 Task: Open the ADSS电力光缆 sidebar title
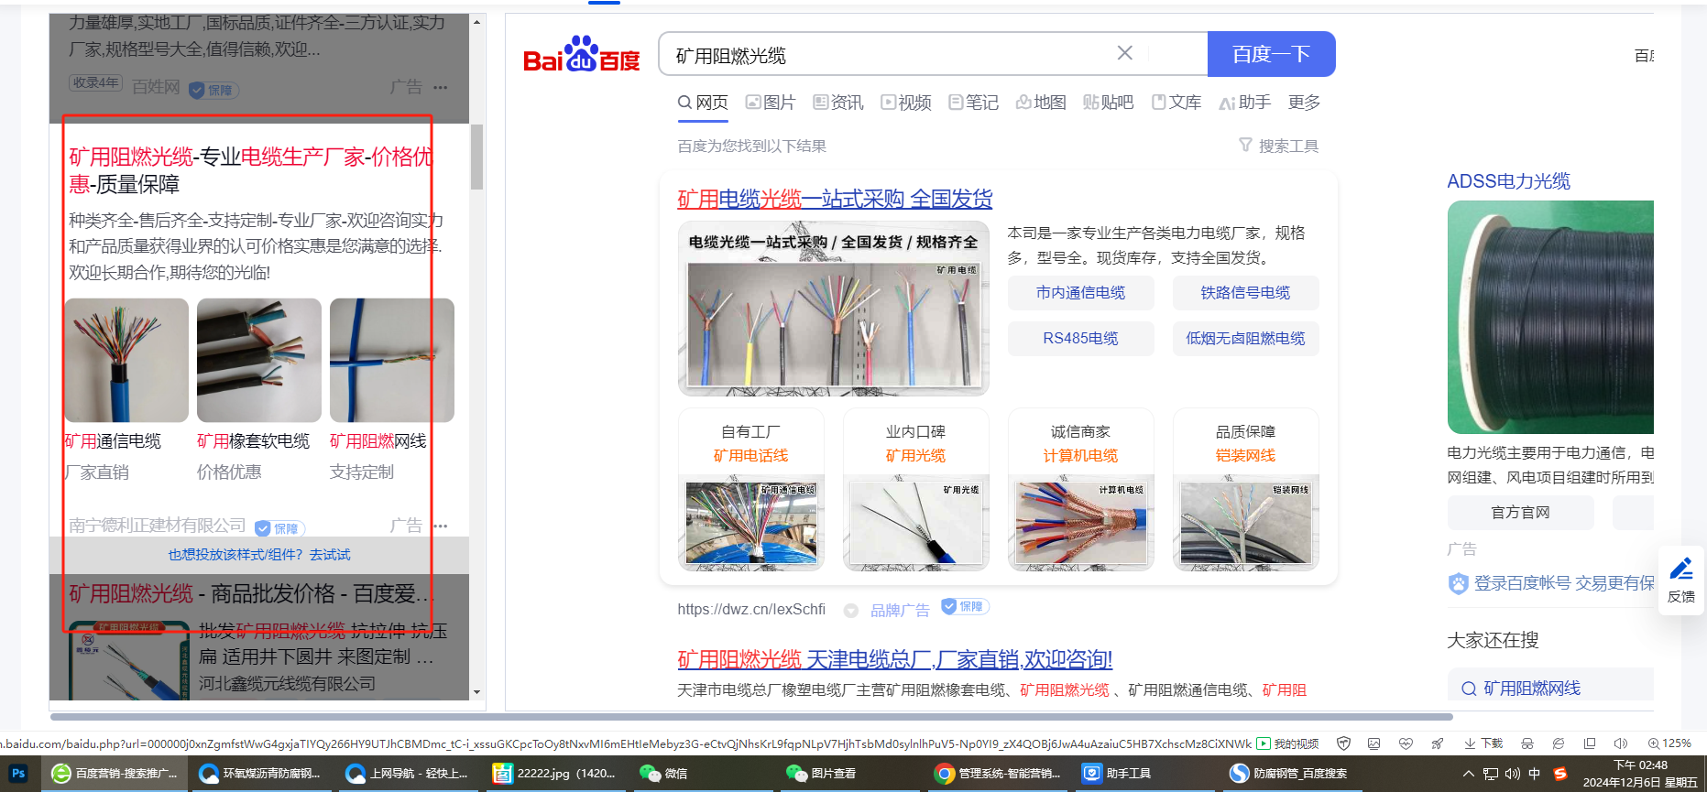pos(1508,181)
